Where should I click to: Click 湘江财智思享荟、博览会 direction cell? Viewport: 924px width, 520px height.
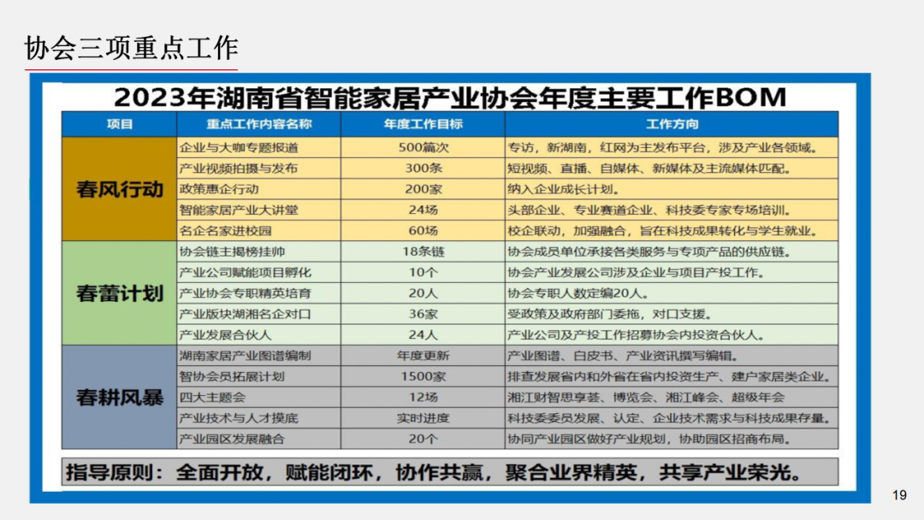672,398
